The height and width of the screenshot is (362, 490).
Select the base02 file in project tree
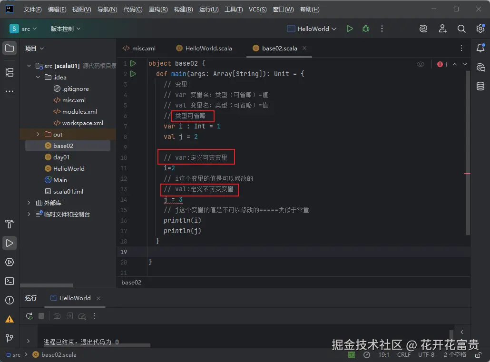pos(68,146)
